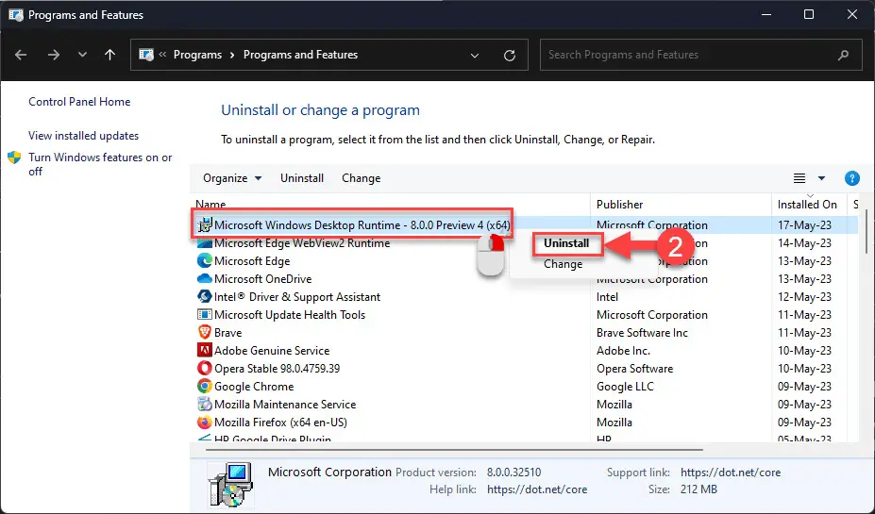Open the blue Help icon
This screenshot has height=514, width=875.
coord(851,178)
